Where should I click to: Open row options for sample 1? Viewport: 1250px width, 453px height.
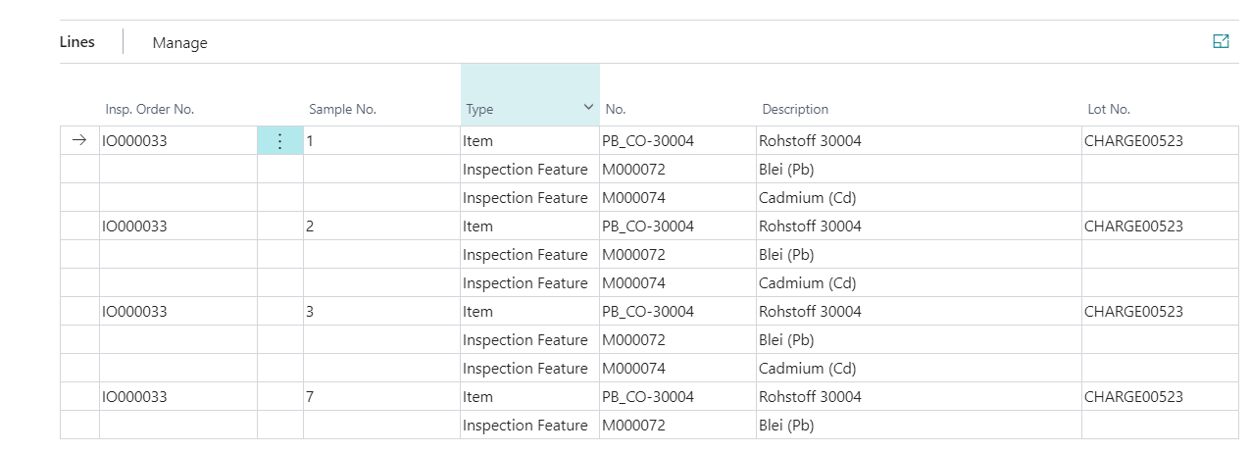tap(279, 141)
